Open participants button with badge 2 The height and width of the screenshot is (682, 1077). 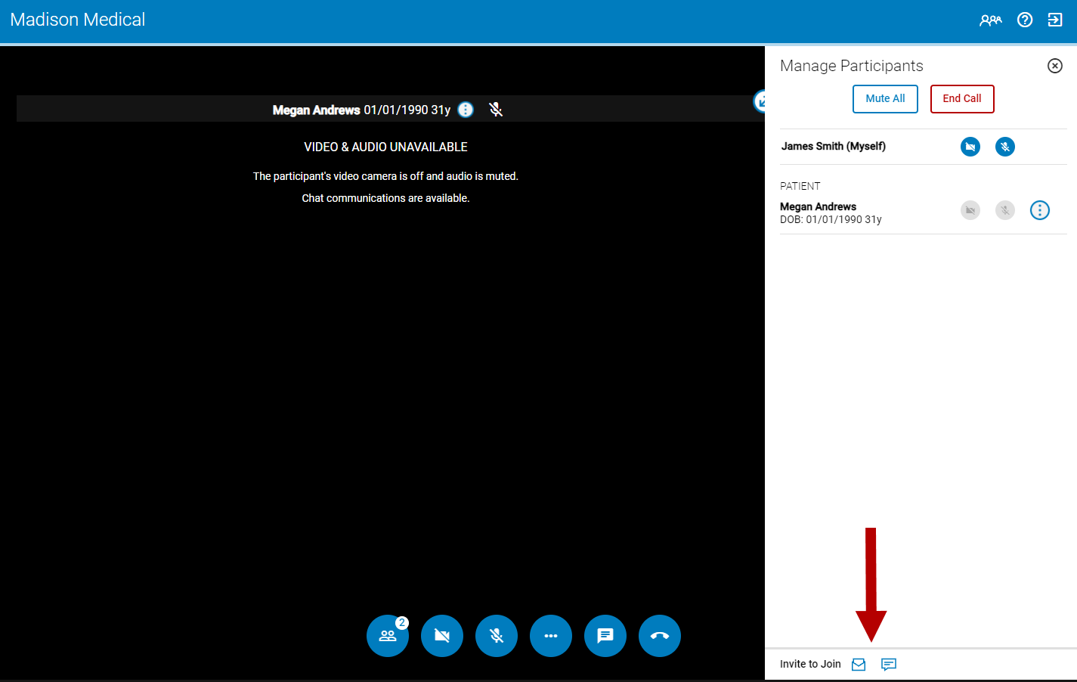point(388,636)
